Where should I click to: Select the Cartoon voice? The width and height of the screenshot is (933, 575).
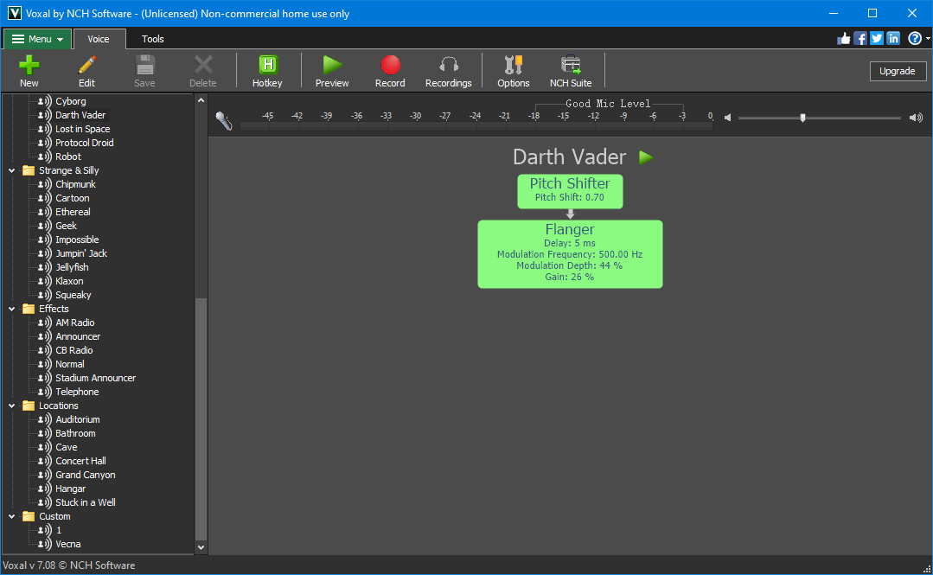73,198
